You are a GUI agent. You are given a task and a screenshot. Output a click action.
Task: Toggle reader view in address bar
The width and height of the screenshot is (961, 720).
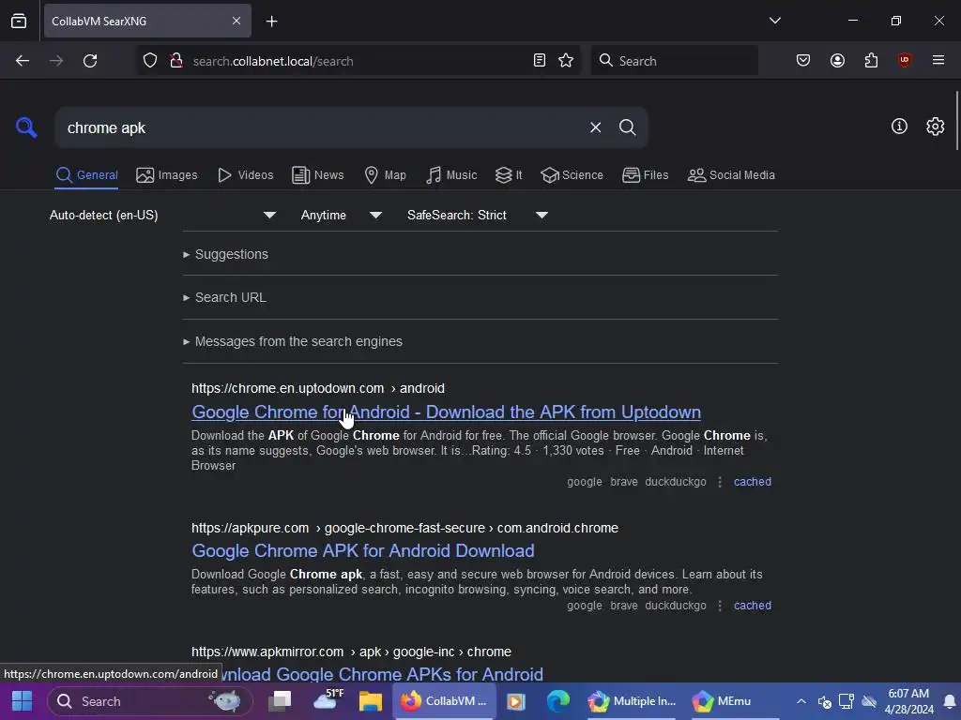click(x=540, y=61)
